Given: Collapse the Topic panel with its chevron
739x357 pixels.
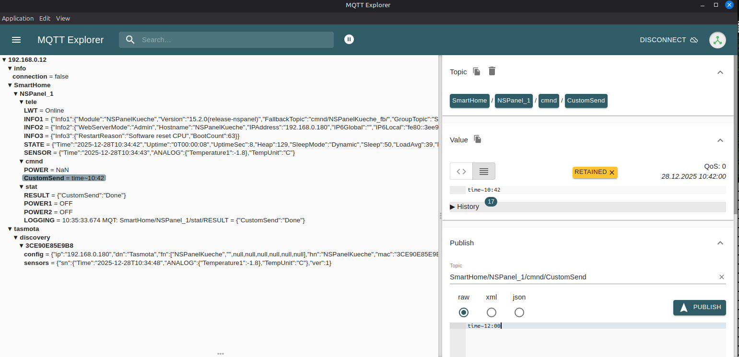Looking at the screenshot, I should [720, 72].
